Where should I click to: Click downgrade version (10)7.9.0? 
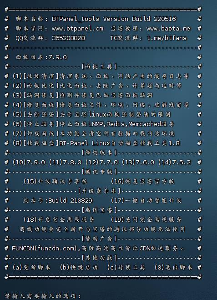[29, 163]
